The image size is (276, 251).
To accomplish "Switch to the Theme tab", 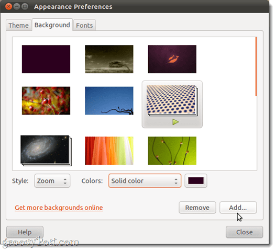I will coord(19,25).
